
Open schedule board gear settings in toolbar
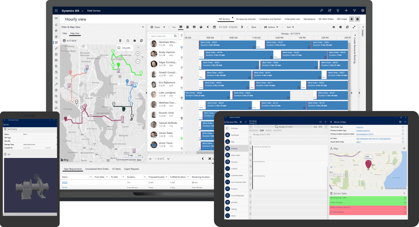click(x=340, y=27)
